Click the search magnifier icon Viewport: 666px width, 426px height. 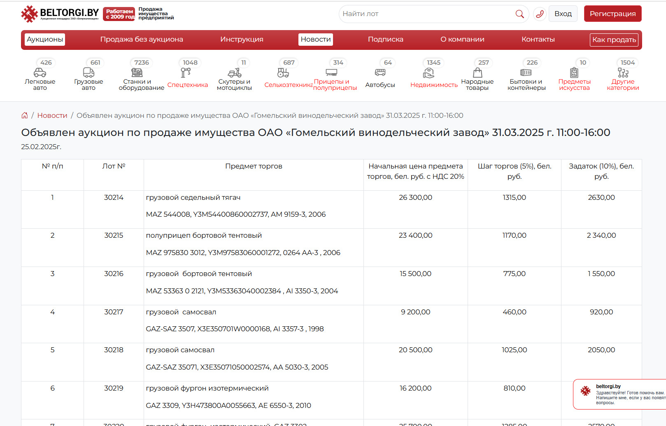point(520,14)
